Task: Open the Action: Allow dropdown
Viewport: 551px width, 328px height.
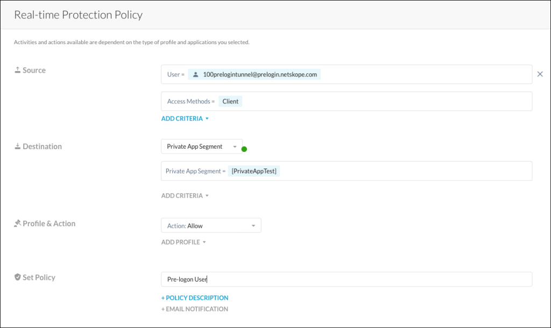Action: coord(211,225)
